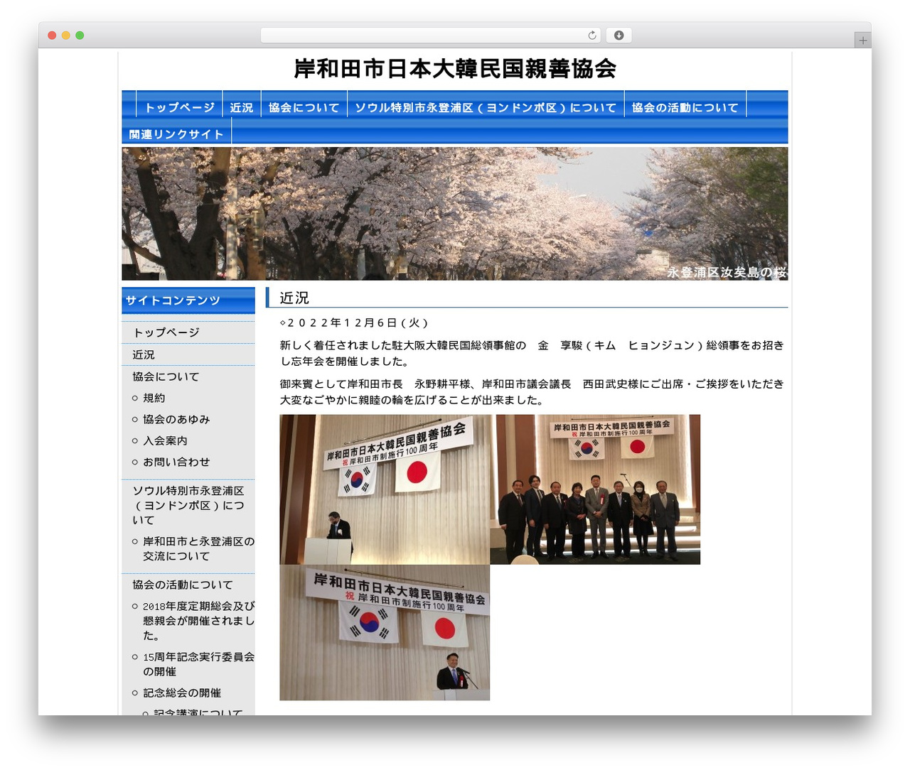Screen dimensions: 910x770
Task: Open お問い合わせ sidebar link
Action: (x=176, y=462)
